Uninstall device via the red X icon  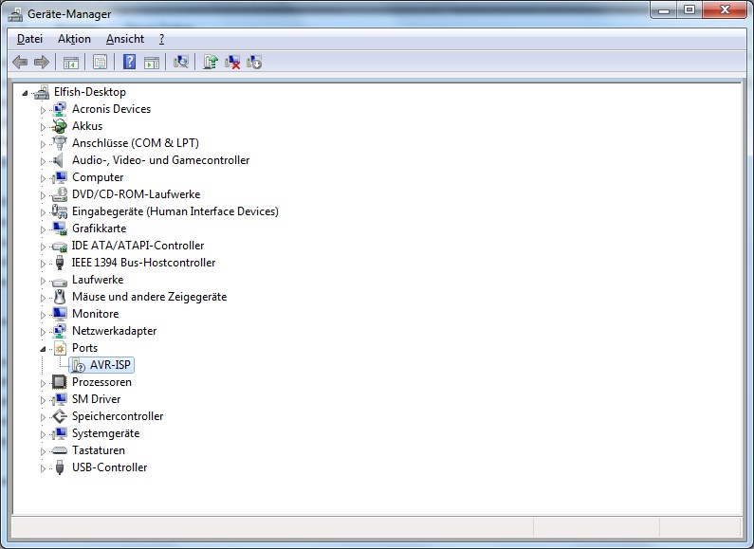pos(232,62)
